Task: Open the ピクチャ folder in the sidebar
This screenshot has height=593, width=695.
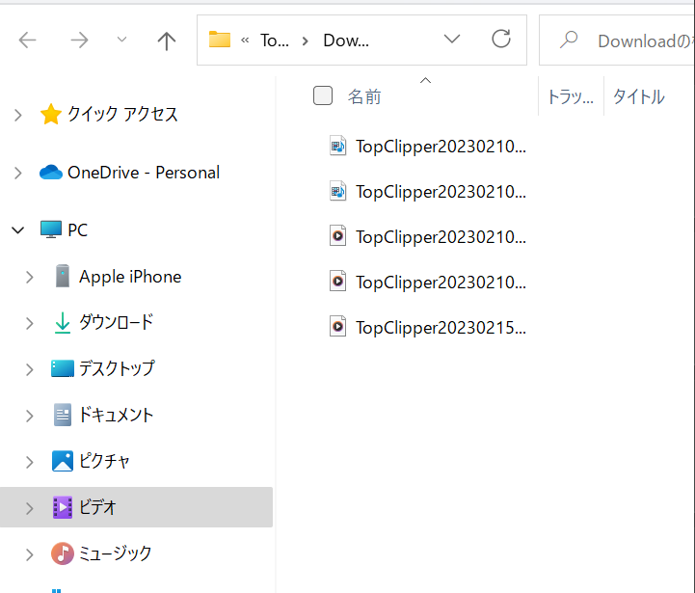Action: tap(104, 461)
